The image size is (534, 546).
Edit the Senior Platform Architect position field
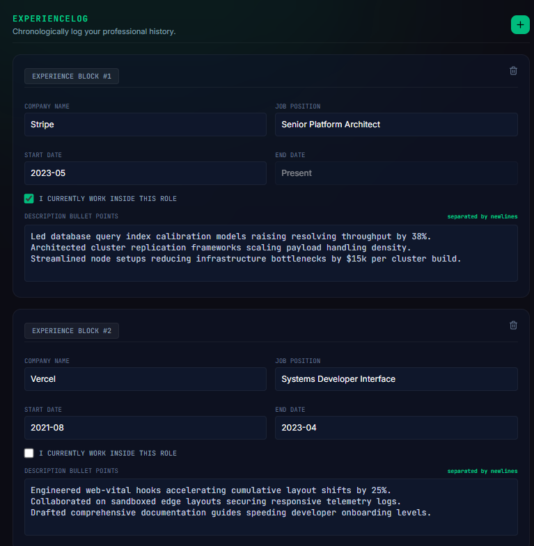point(396,125)
